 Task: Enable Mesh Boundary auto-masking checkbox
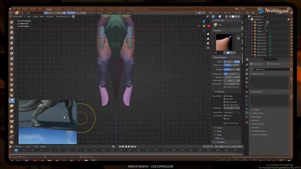point(224,102)
